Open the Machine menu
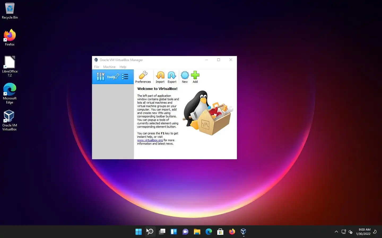The image size is (382, 238). coord(109,67)
